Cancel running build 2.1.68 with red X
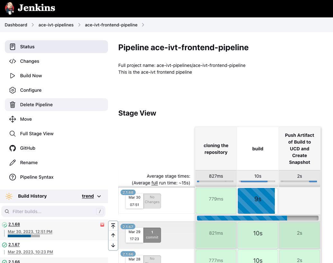 point(102,225)
